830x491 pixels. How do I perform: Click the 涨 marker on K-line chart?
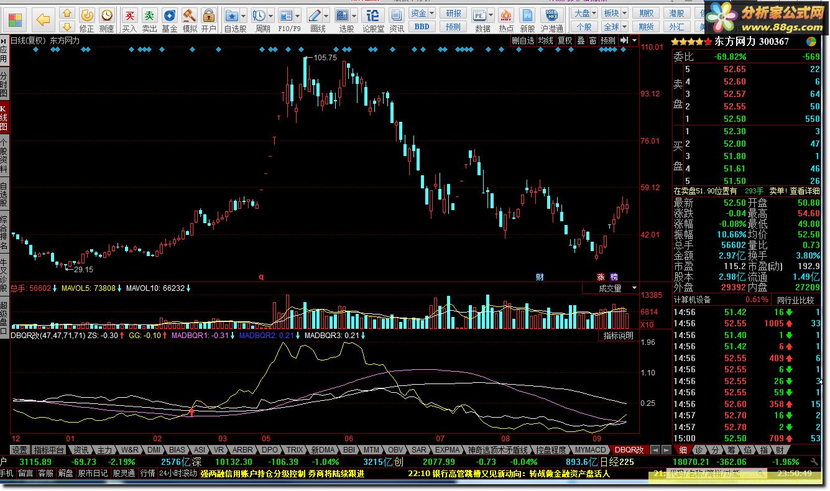pos(601,277)
